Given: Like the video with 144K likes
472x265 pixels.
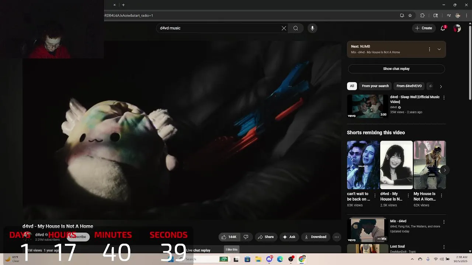Looking at the screenshot, I should (229, 237).
